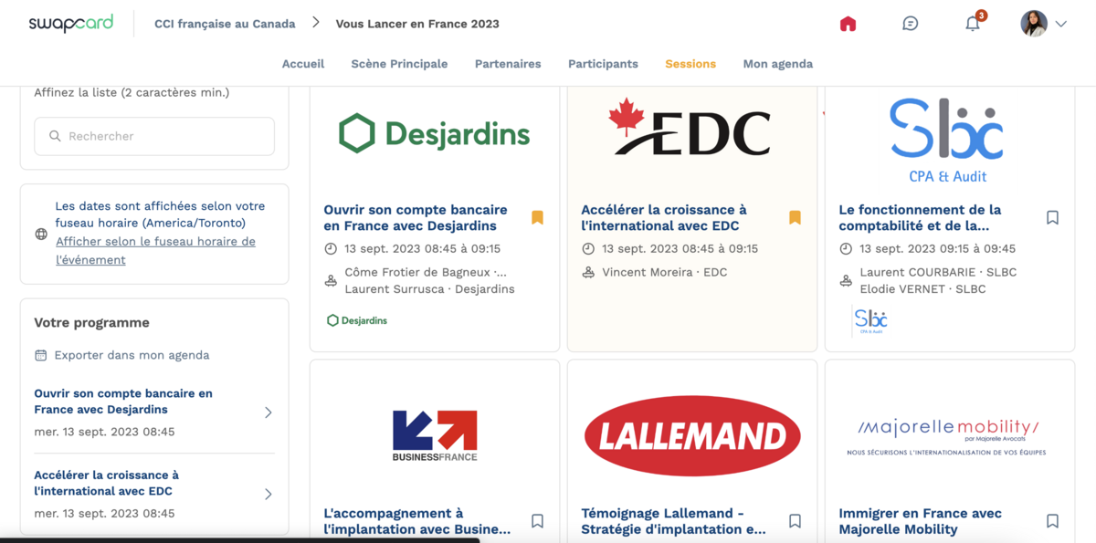The image size is (1096, 543).
Task: Open the notifications bell
Action: pos(973,24)
